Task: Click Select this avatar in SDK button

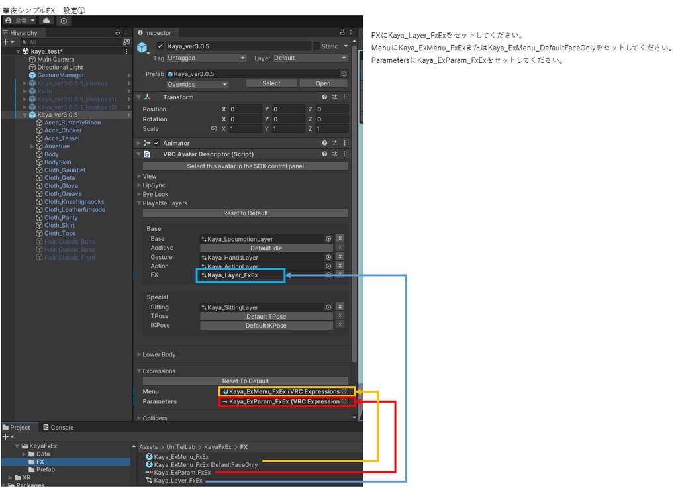Action: click(245, 166)
